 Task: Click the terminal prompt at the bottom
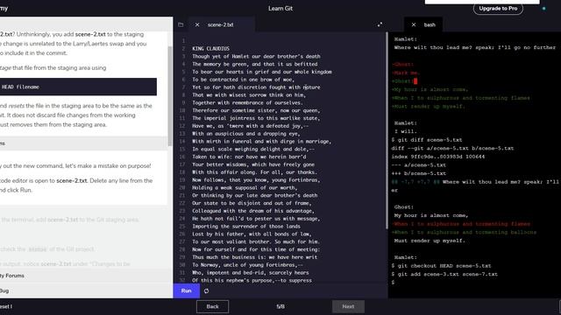click(x=393, y=283)
